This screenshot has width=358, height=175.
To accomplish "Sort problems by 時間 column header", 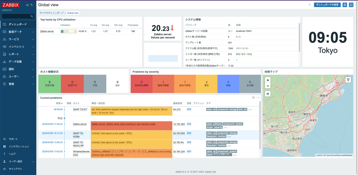I will 59,103.
